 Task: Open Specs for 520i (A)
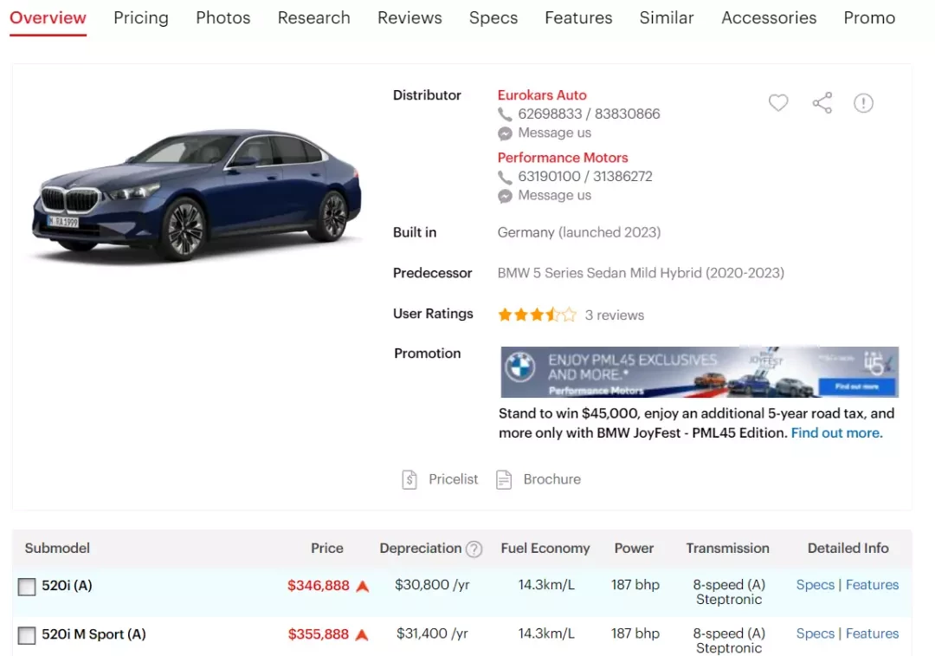click(x=816, y=585)
